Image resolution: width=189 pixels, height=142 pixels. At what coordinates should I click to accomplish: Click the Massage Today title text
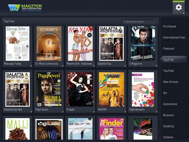[x=12, y=63]
